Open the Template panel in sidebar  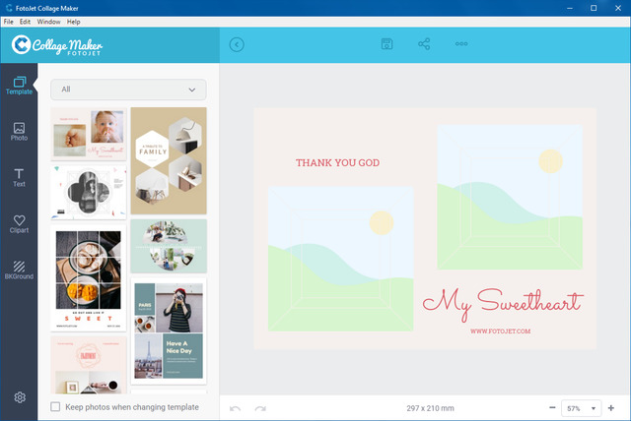19,85
